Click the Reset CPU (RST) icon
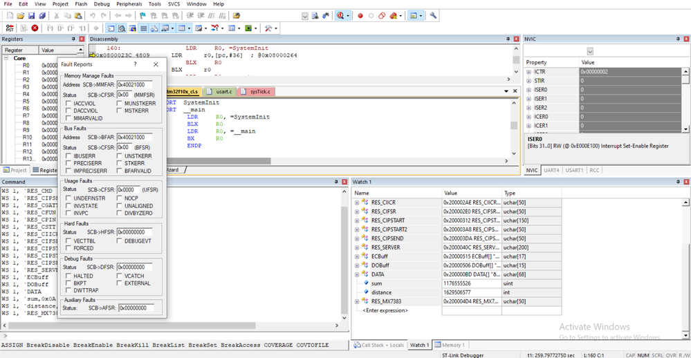691x358 pixels. pyautogui.click(x=10, y=28)
